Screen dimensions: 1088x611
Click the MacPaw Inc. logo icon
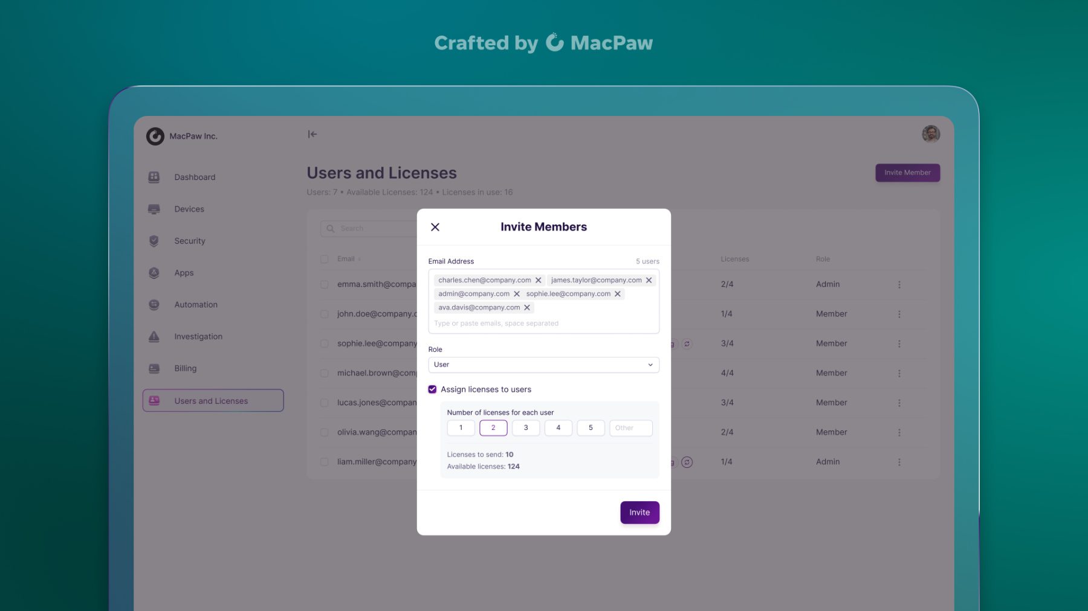155,136
